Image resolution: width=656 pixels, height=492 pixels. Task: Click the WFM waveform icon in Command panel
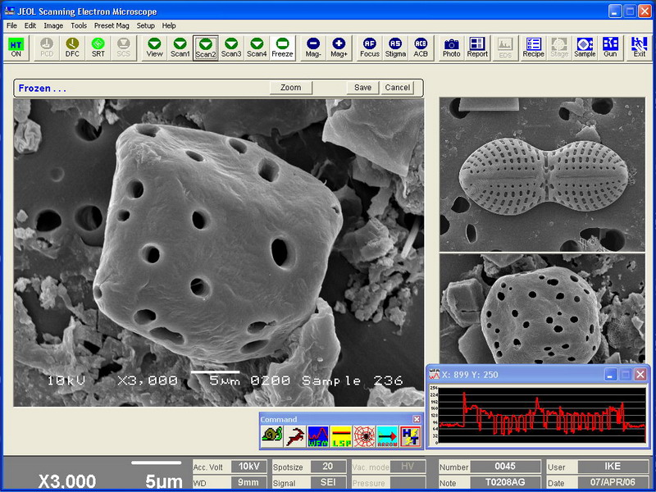(317, 435)
